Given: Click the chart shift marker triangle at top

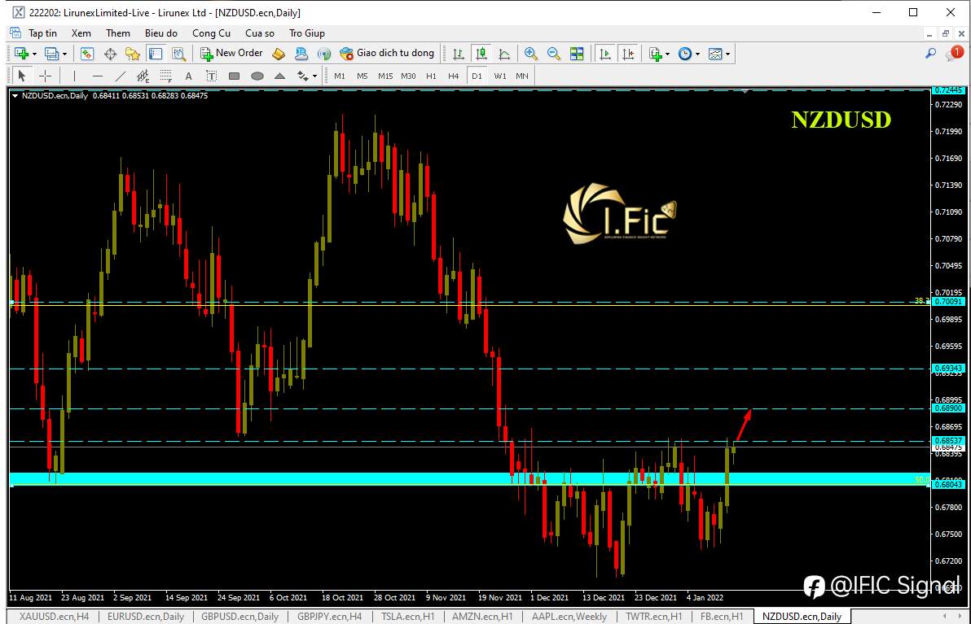Looking at the screenshot, I should tap(745, 92).
